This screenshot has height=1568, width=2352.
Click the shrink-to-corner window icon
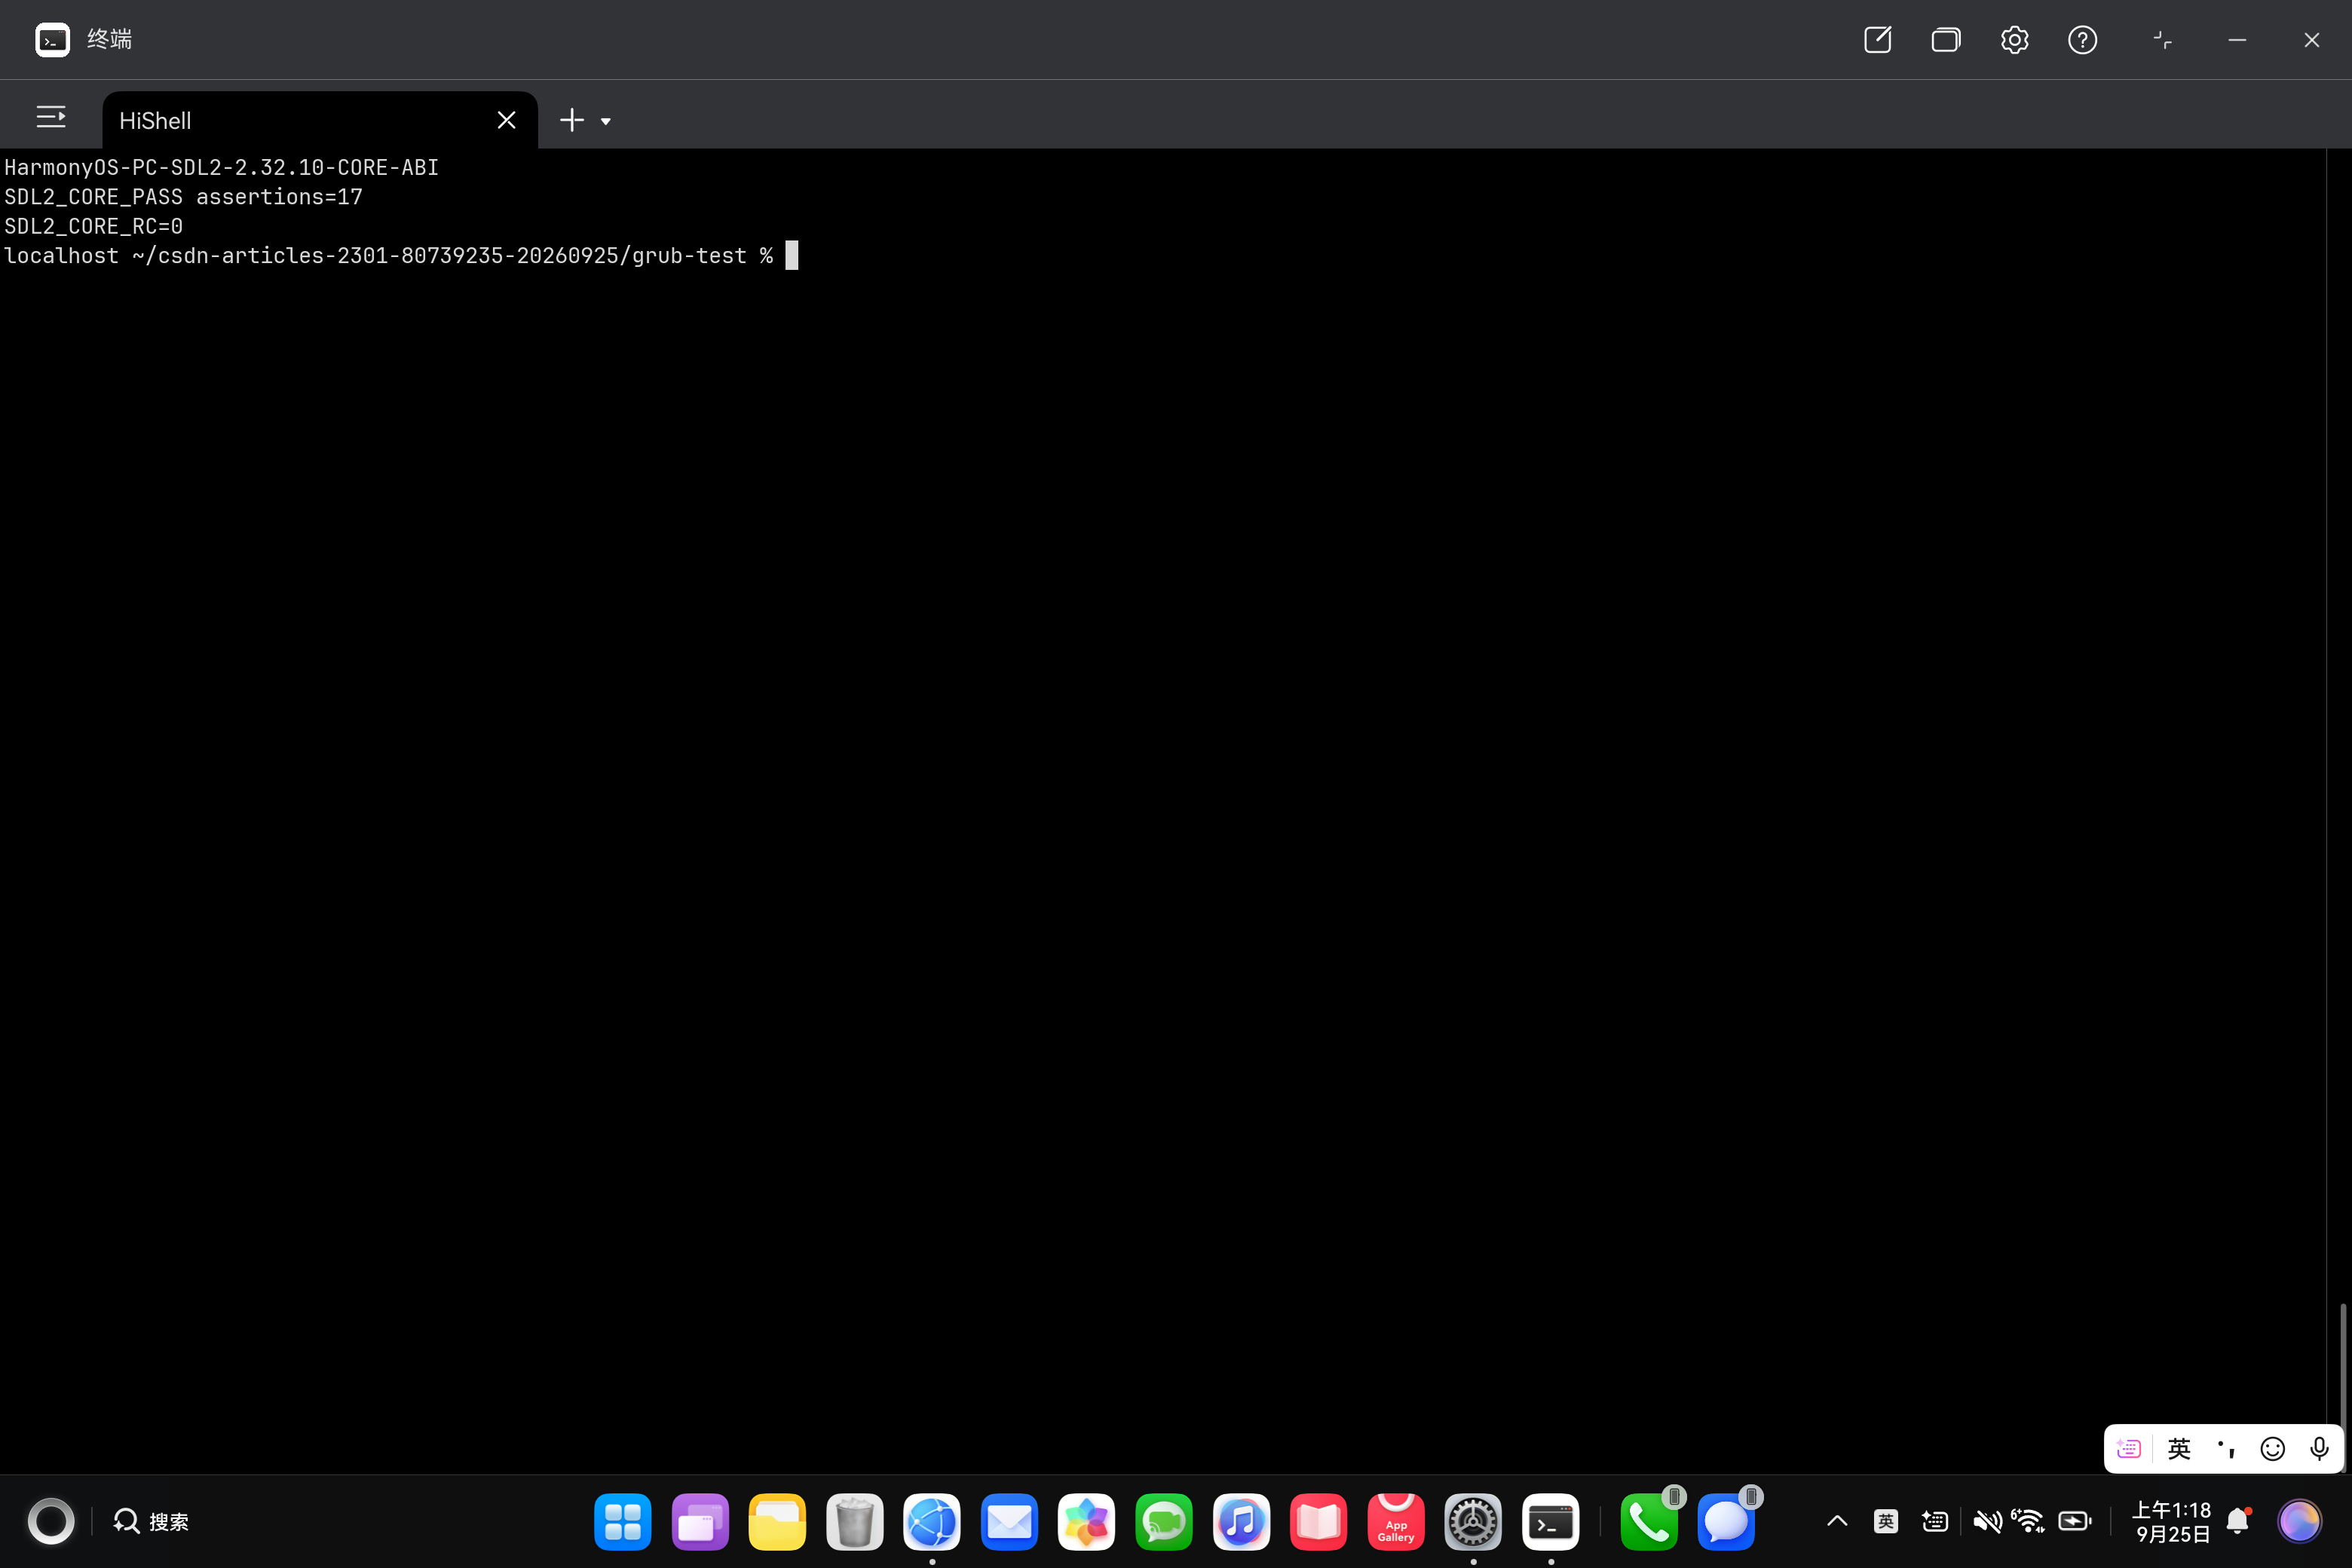[2162, 40]
